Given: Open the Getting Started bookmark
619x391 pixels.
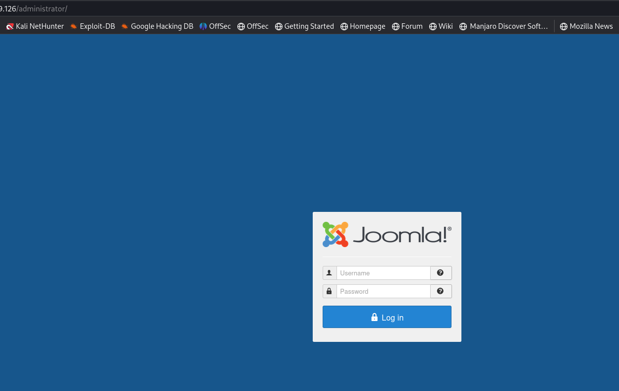Looking at the screenshot, I should point(304,26).
